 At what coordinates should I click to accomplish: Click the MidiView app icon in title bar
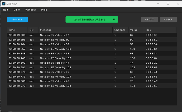coord(4,4)
